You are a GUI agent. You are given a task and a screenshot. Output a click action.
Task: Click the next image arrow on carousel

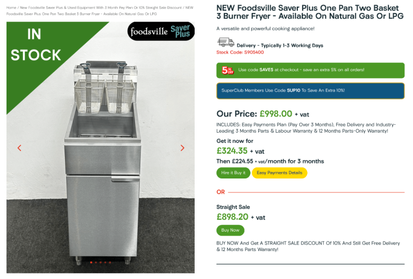click(x=182, y=148)
